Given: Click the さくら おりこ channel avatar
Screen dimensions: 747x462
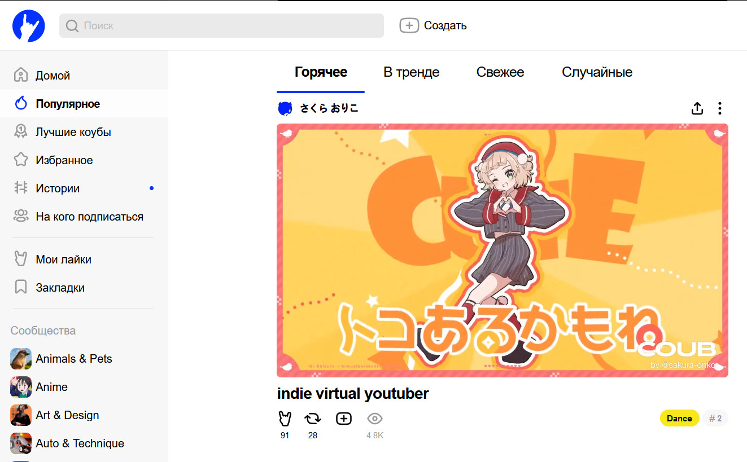Looking at the screenshot, I should pyautogui.click(x=285, y=108).
